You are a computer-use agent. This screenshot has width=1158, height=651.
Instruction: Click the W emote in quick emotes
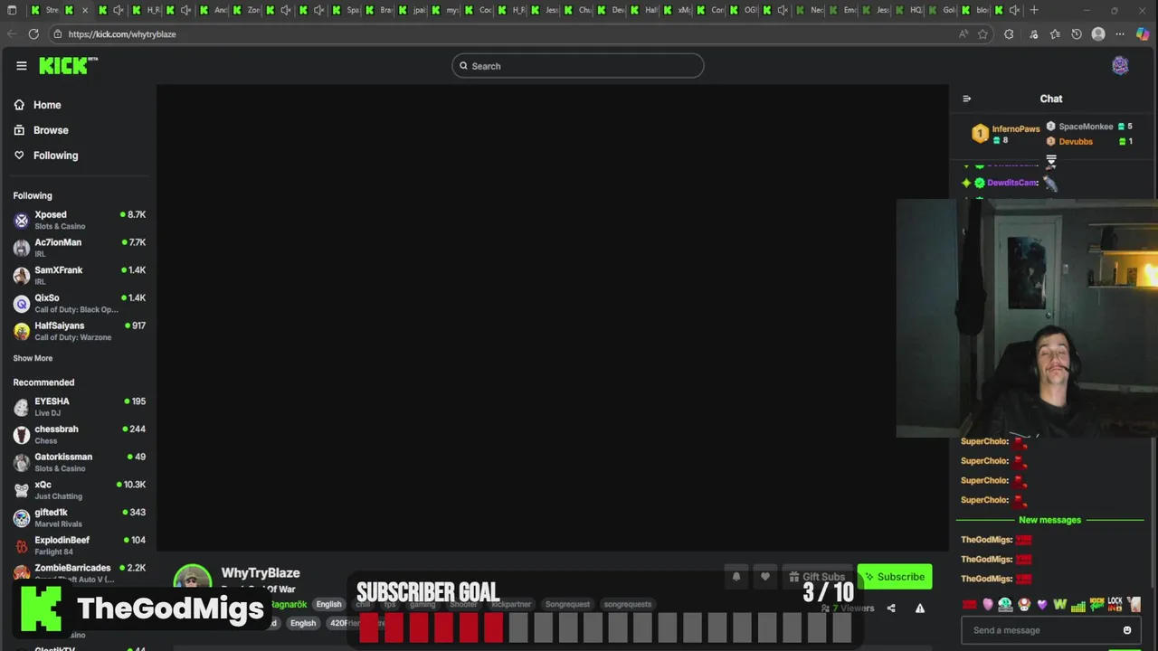tap(1060, 604)
